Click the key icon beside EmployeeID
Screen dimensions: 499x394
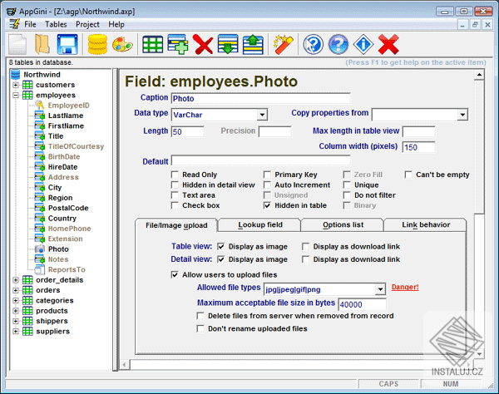[x=39, y=106]
